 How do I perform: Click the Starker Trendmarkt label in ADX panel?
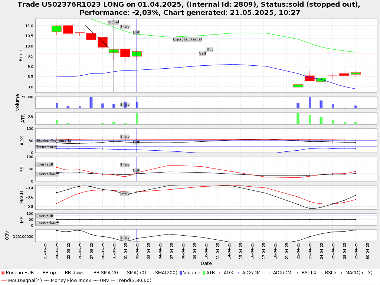[54, 141]
